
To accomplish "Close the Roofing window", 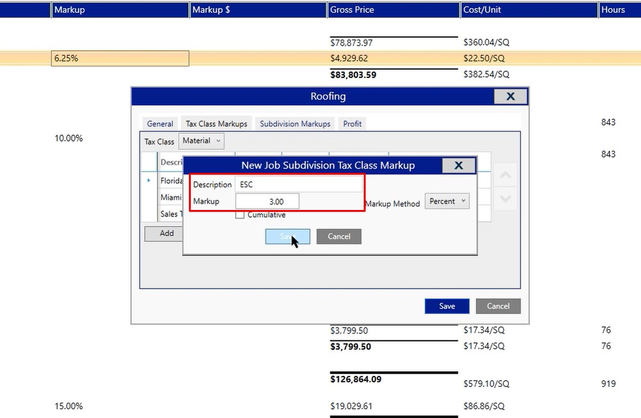I will [510, 96].
